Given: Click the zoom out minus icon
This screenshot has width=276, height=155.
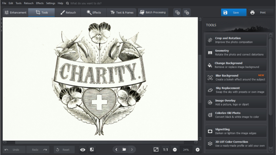Looking at the screenshot, I should 175,150.
